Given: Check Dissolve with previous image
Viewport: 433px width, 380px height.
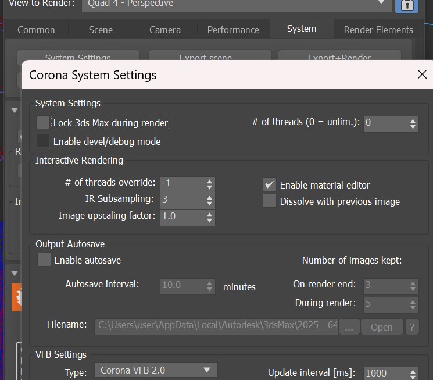Looking at the screenshot, I should coord(270,201).
